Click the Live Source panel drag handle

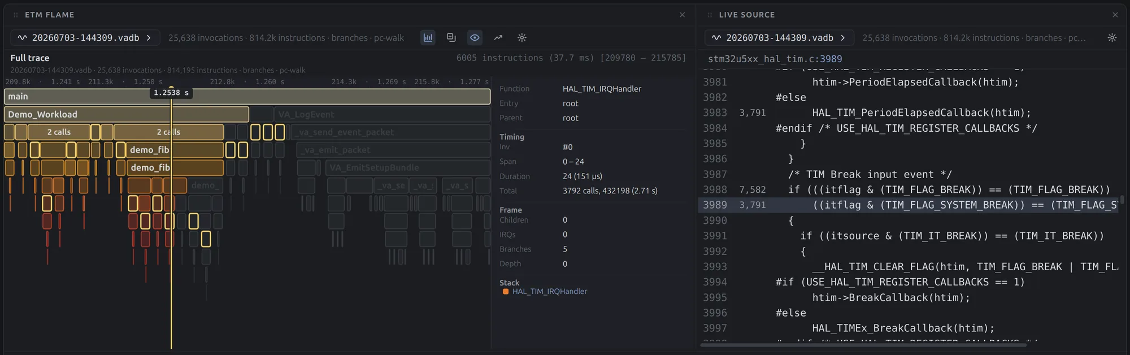pyautogui.click(x=710, y=15)
